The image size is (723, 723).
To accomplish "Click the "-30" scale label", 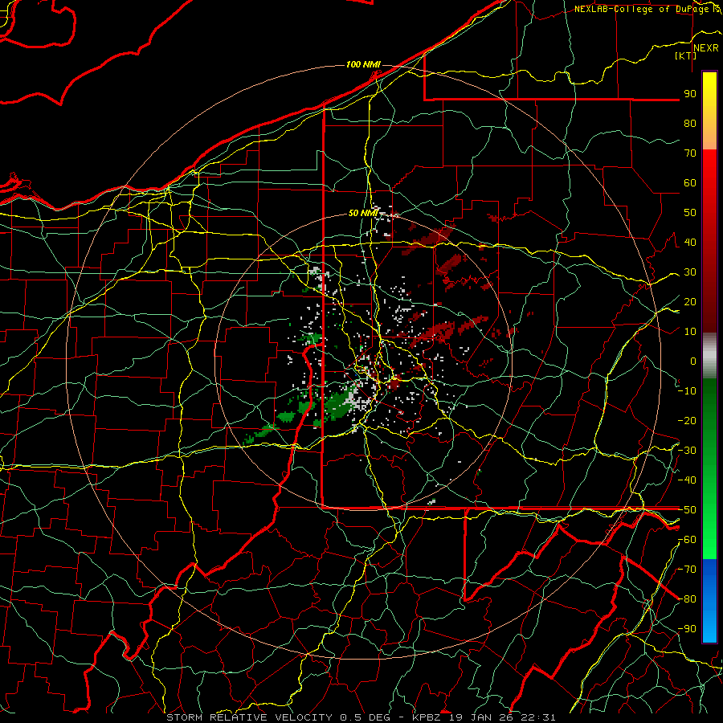I will pos(687,451).
